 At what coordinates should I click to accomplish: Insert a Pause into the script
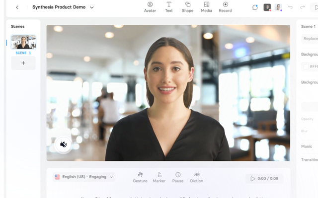pyautogui.click(x=178, y=178)
